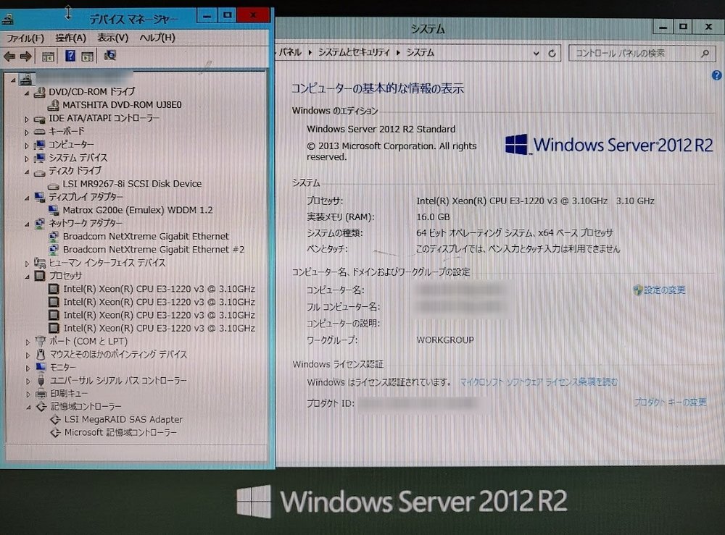Click システムとセキュリティ breadcrumb
Viewport: 725px width, 535px height.
click(x=354, y=53)
